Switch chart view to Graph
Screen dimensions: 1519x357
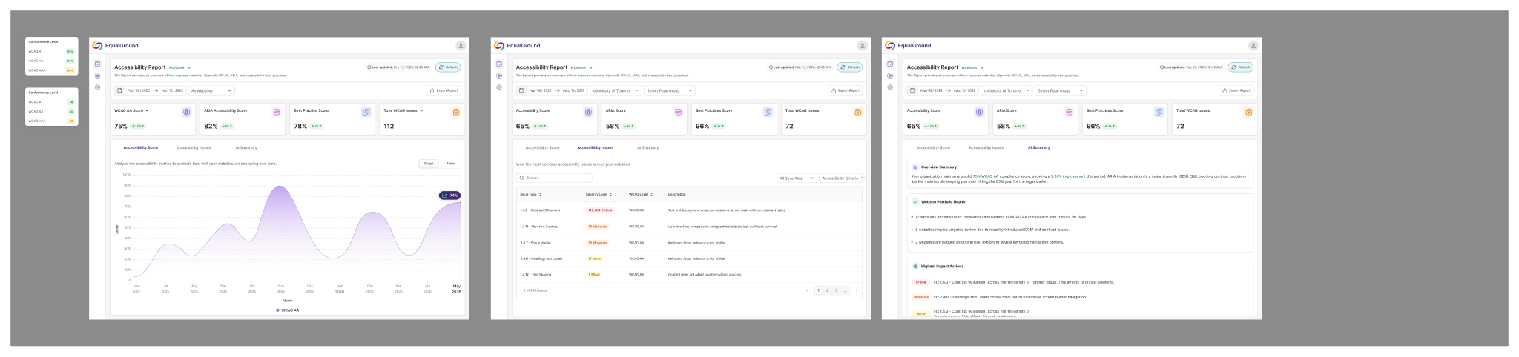pyautogui.click(x=429, y=163)
